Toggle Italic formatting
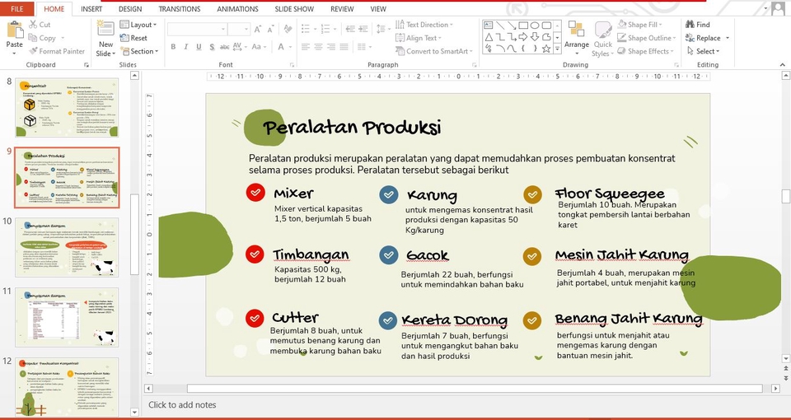 pyautogui.click(x=185, y=47)
